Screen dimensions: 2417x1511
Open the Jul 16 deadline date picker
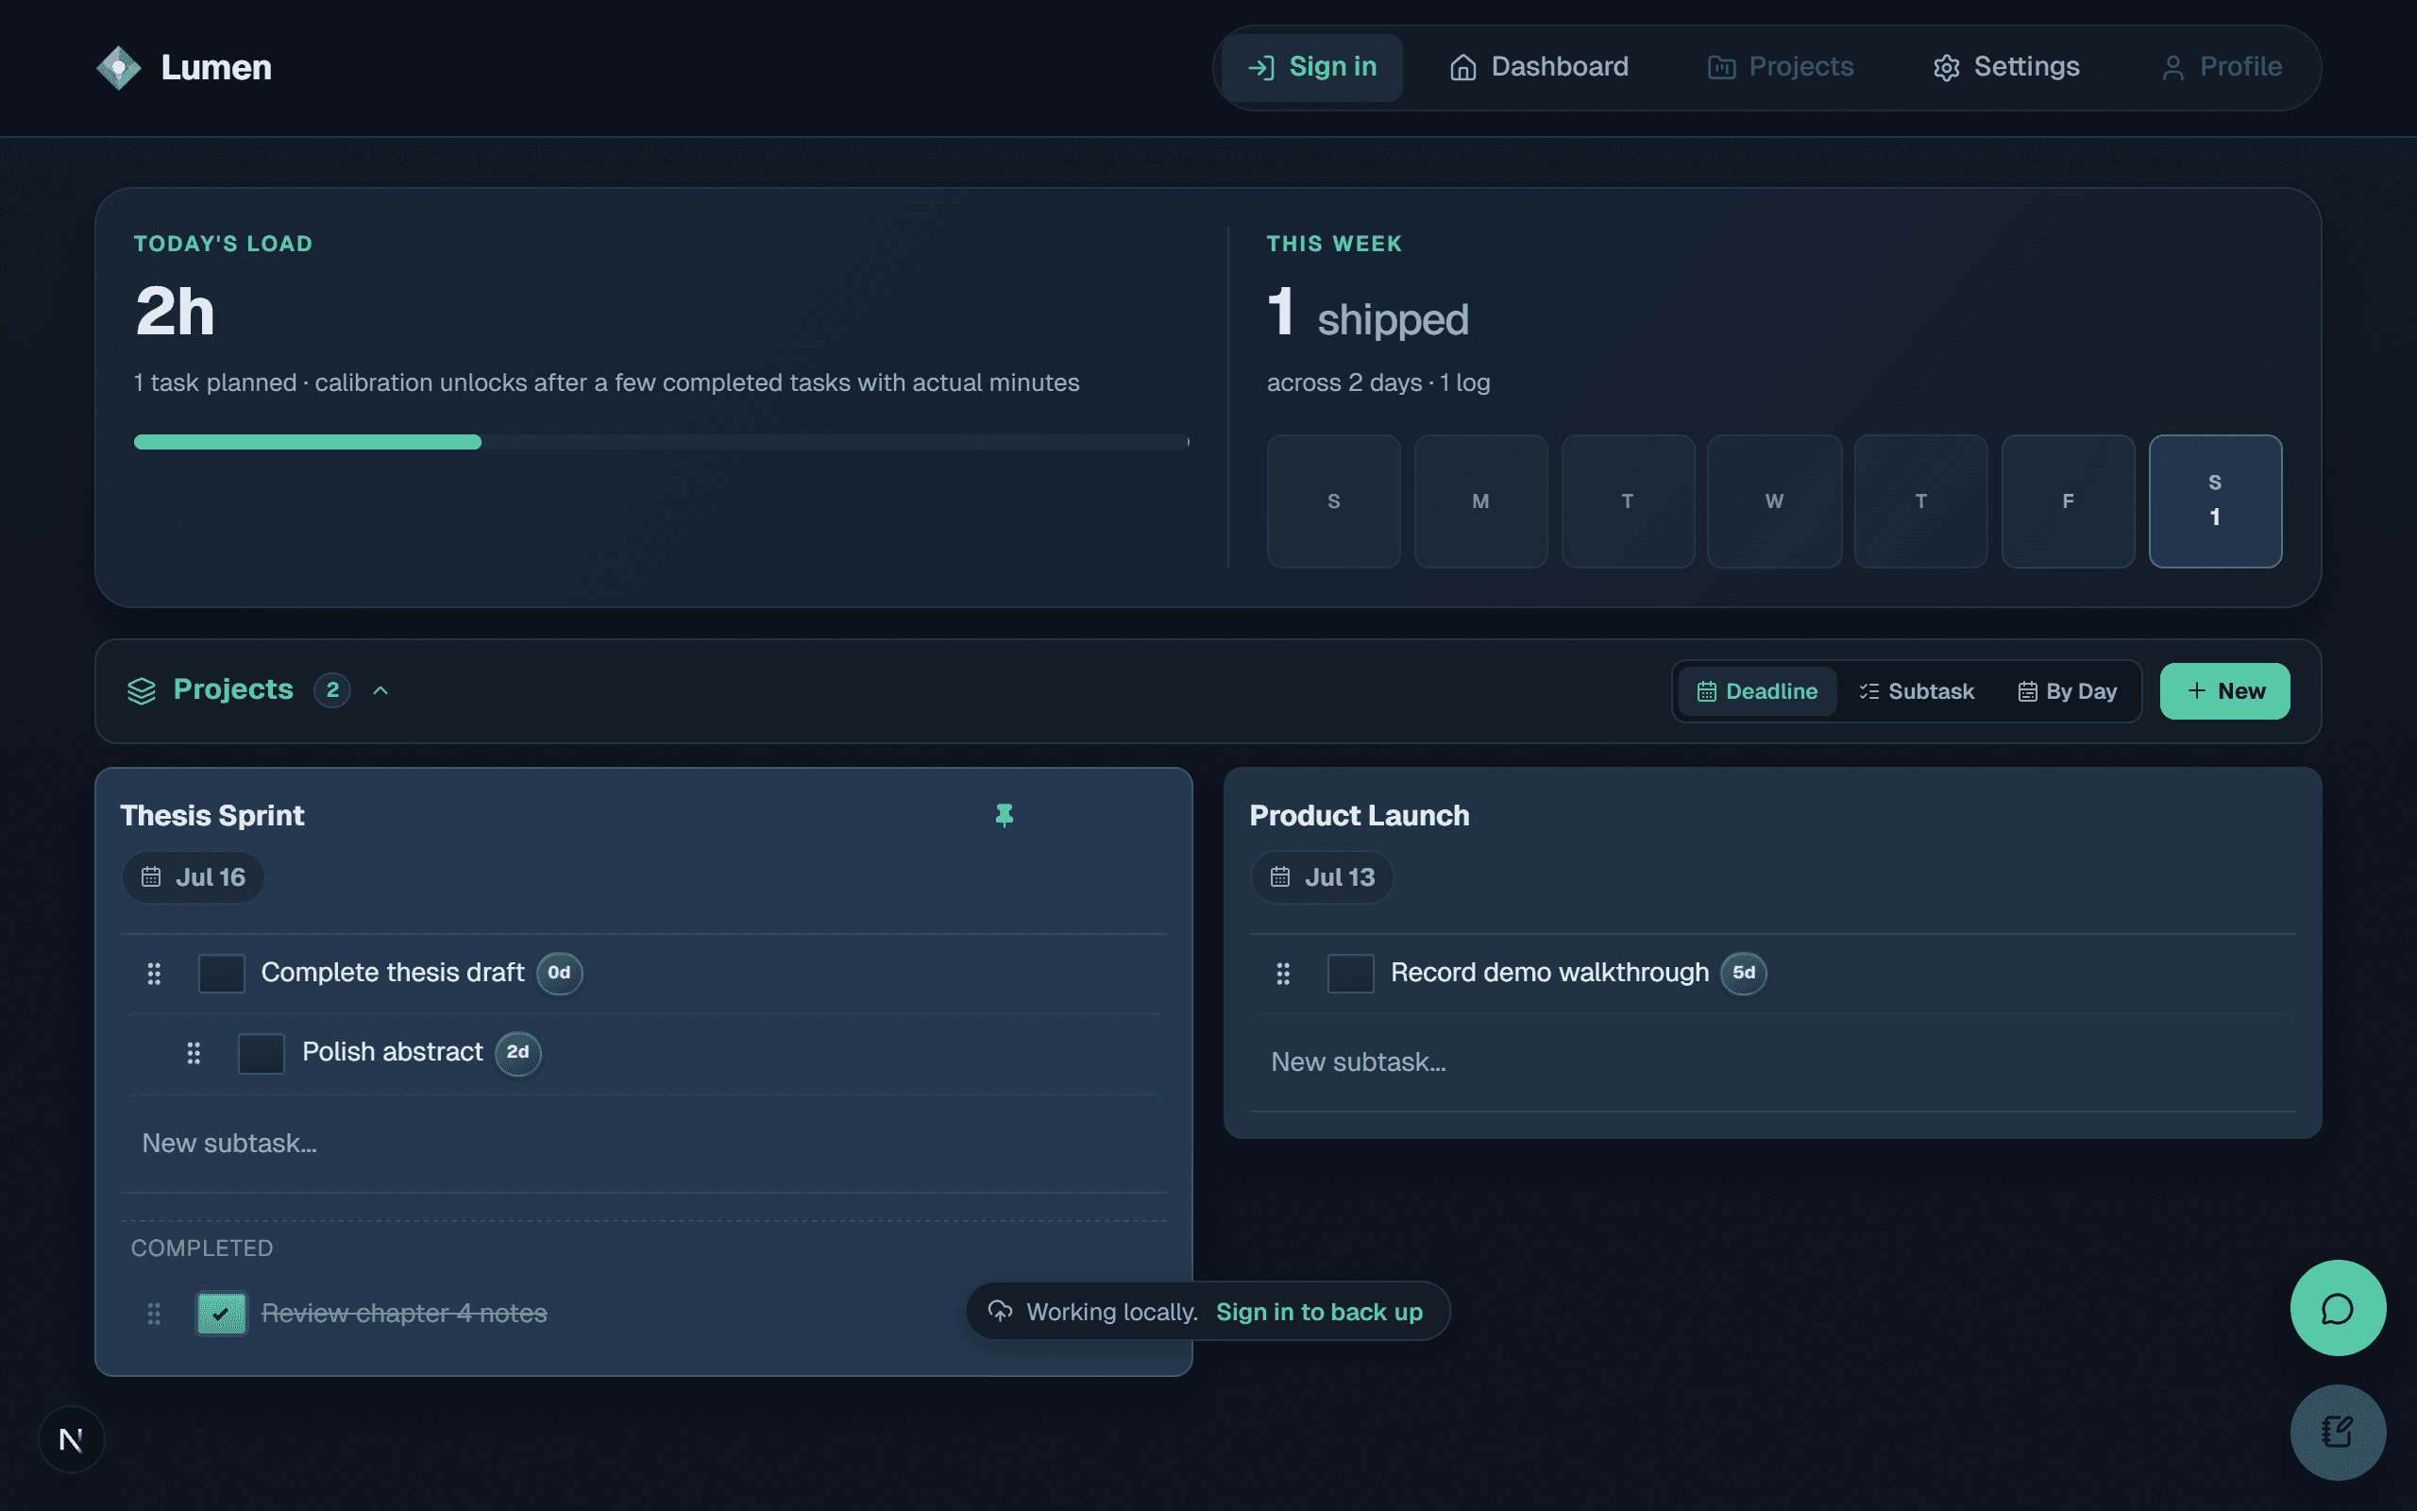tap(194, 877)
